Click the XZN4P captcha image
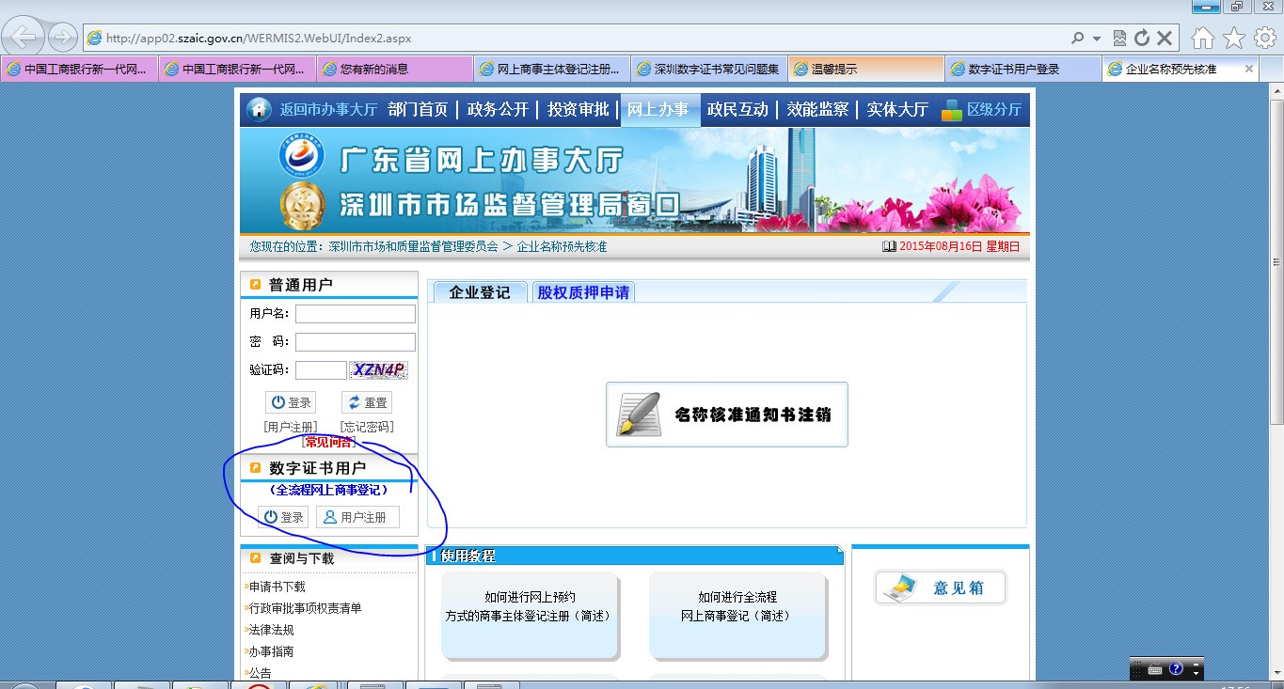This screenshot has height=689, width=1284. 379,370
